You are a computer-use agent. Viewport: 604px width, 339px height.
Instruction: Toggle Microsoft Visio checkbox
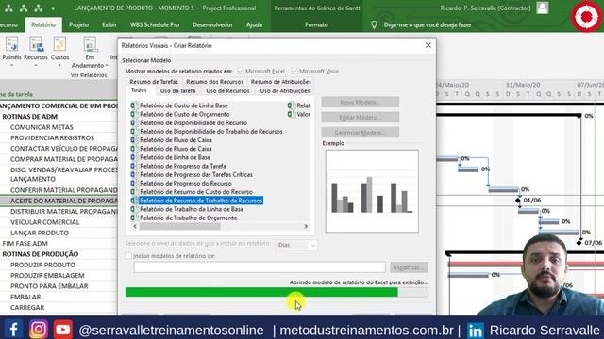click(x=294, y=71)
